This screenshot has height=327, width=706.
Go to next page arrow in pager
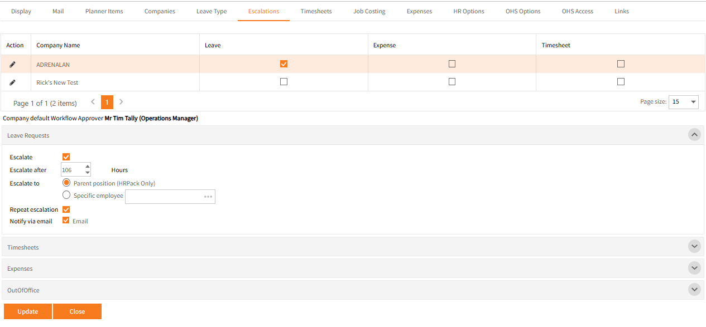coord(121,102)
